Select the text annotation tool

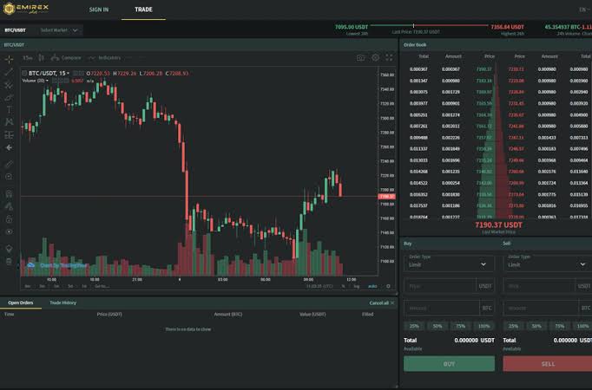[9, 110]
